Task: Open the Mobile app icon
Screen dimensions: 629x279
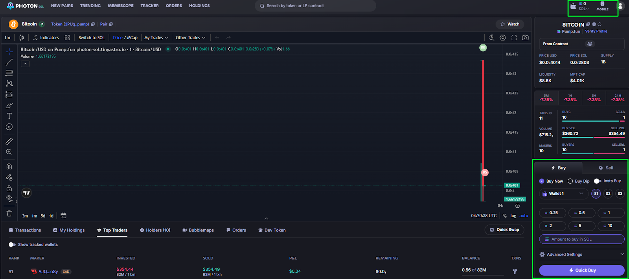Action: (602, 6)
